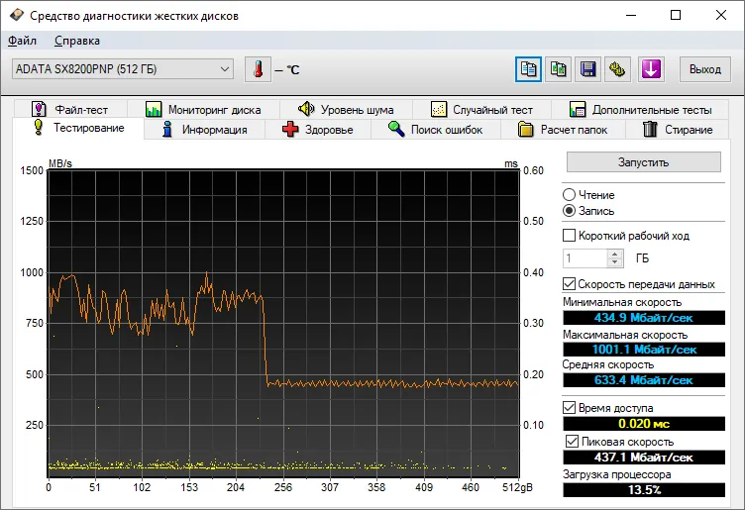Click the average speed value 633.4 Мбайт/сек
Image resolution: width=745 pixels, height=510 pixels.
pos(644,380)
